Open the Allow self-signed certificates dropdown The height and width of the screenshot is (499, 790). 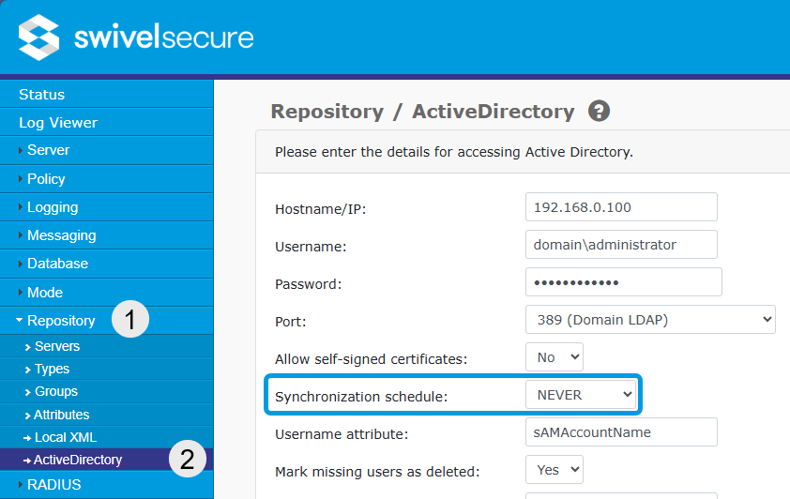point(555,357)
